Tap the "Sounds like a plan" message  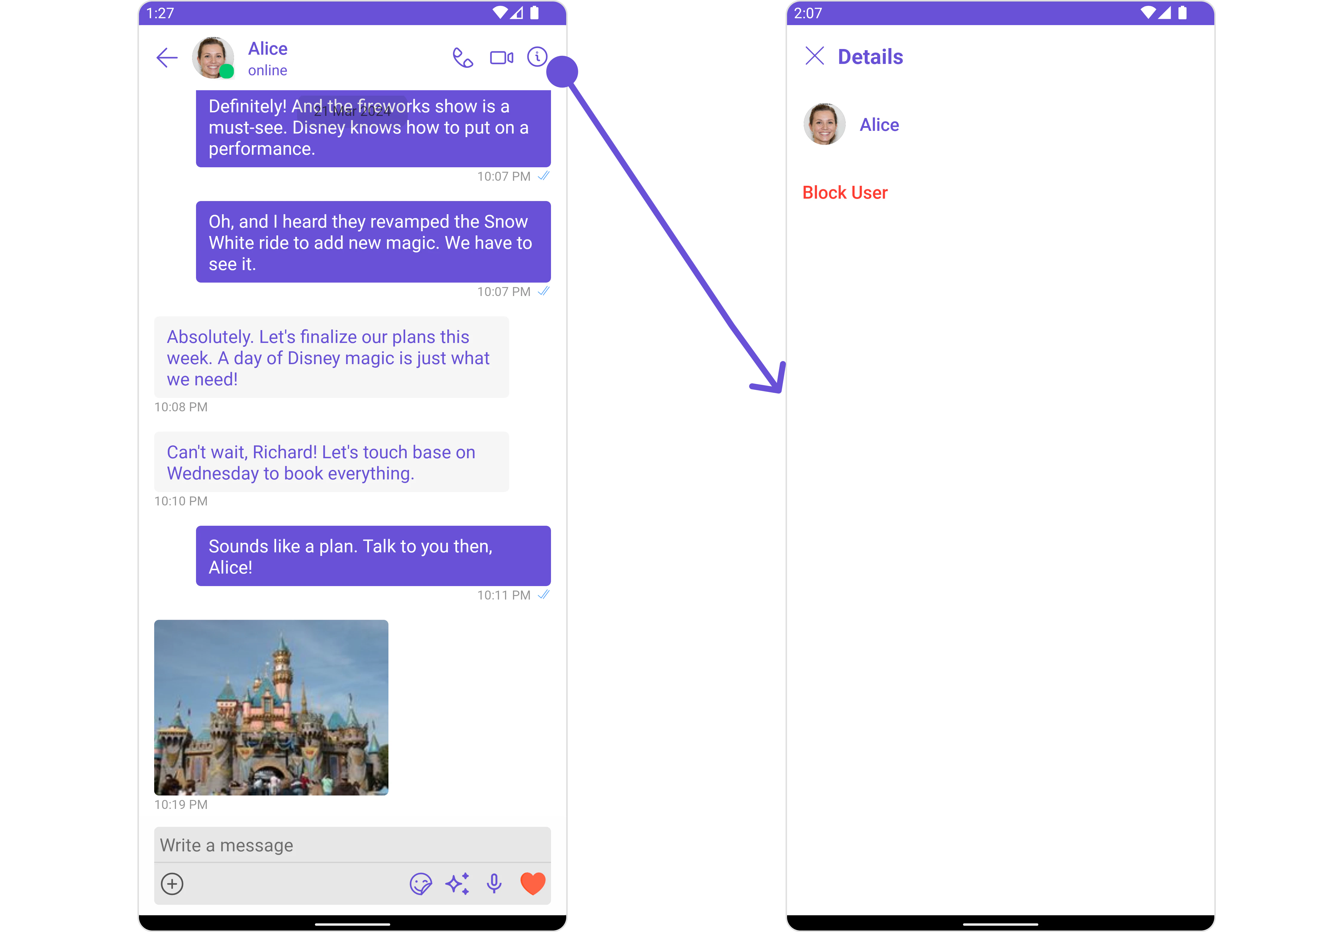(x=373, y=556)
